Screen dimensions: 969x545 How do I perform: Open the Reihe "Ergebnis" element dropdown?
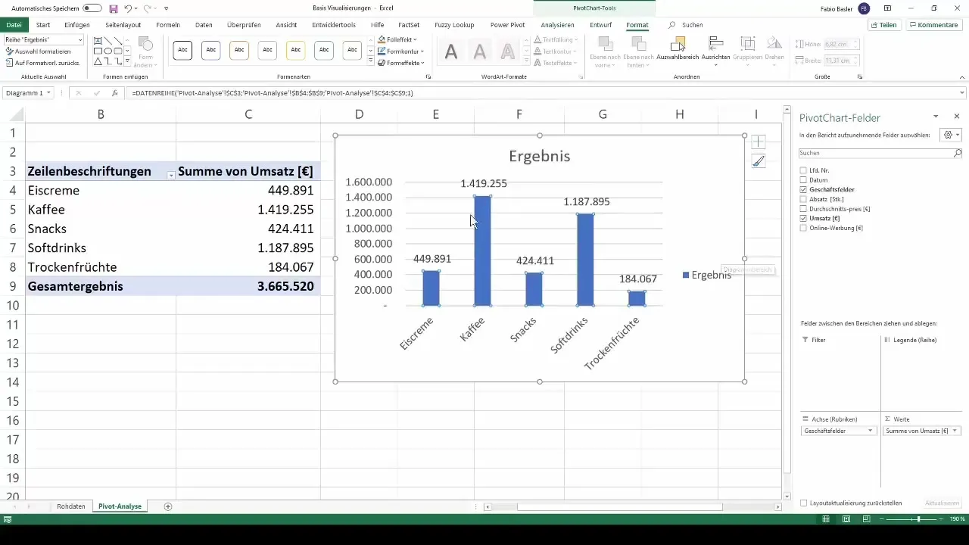(80, 39)
